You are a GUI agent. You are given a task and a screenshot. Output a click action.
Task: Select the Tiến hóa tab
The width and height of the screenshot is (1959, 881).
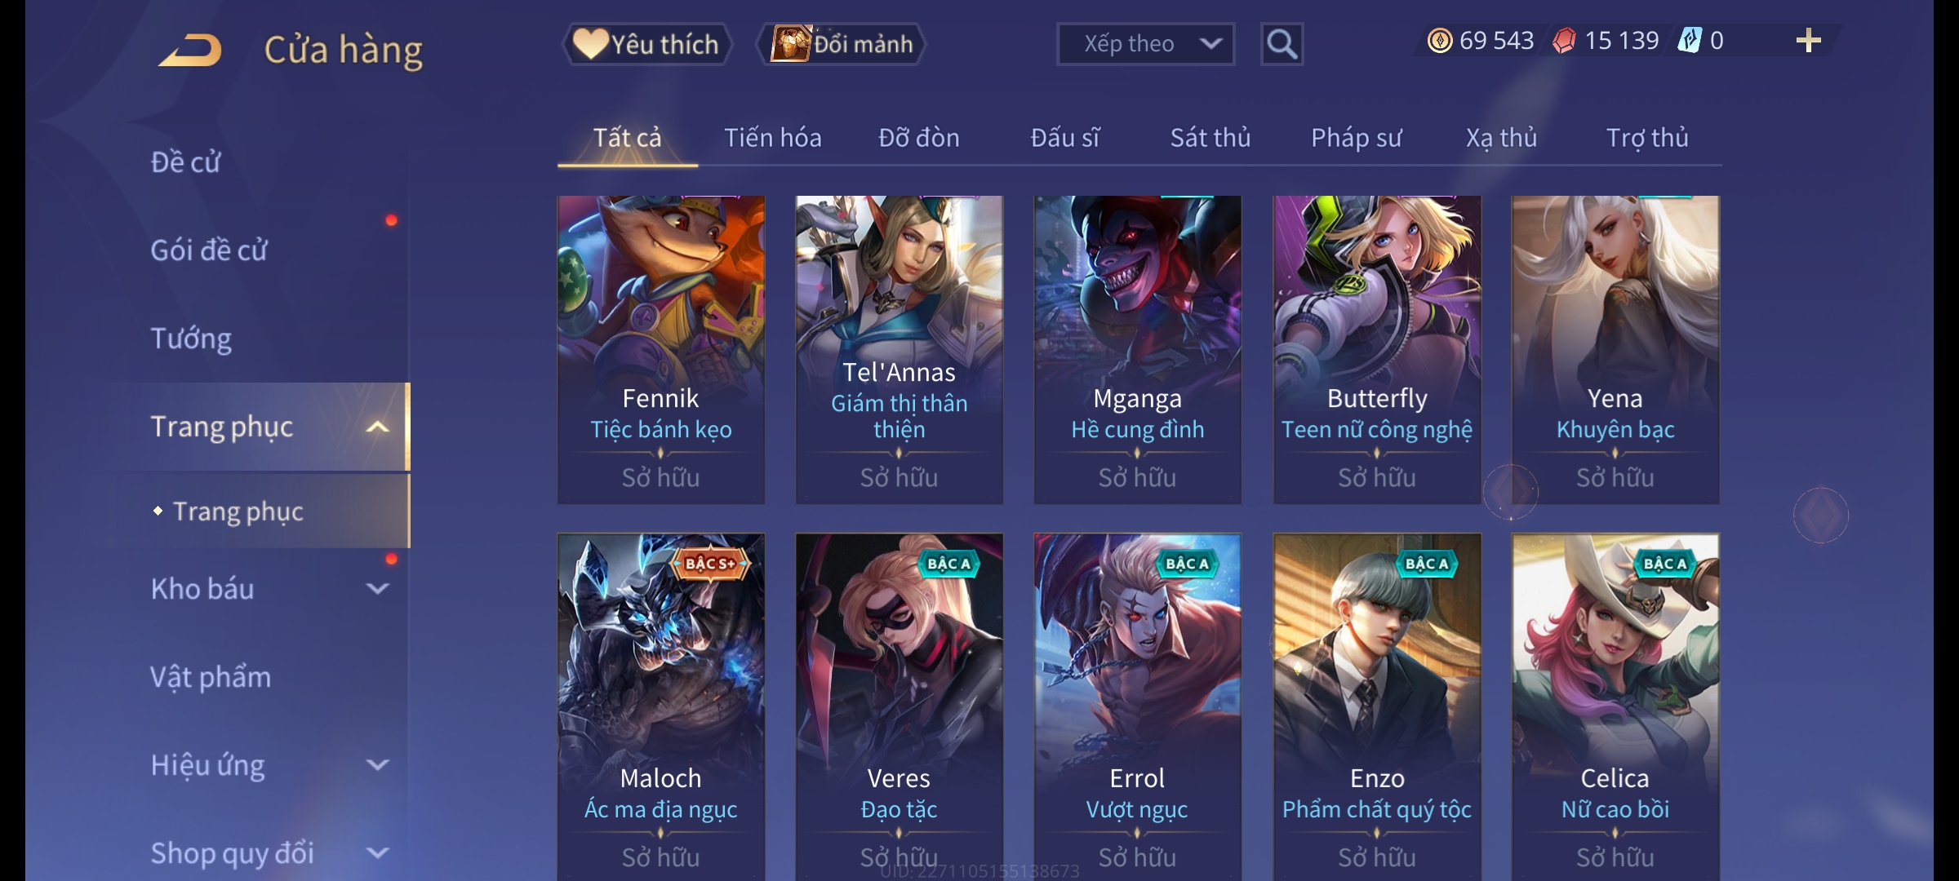[772, 138]
